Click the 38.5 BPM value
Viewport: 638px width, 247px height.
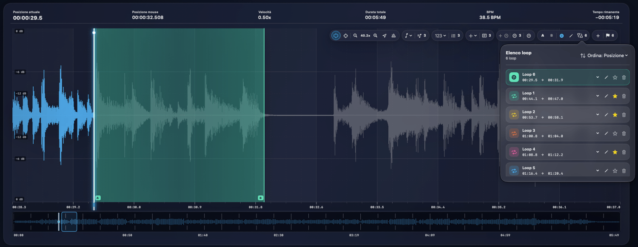pyautogui.click(x=490, y=17)
